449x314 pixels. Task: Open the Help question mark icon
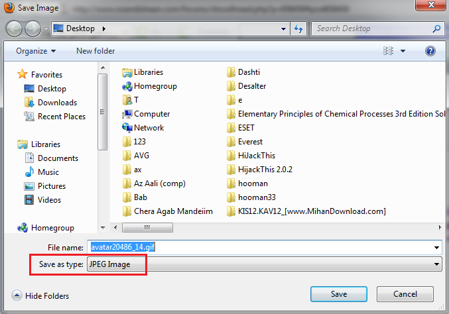430,51
